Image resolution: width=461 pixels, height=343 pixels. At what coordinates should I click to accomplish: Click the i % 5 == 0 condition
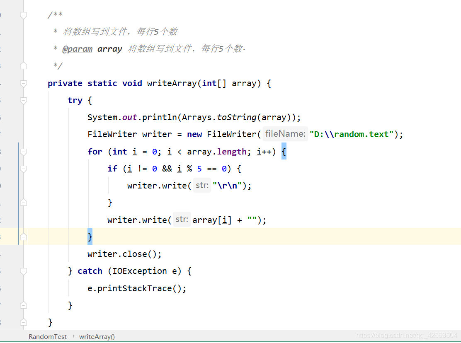[201, 169]
